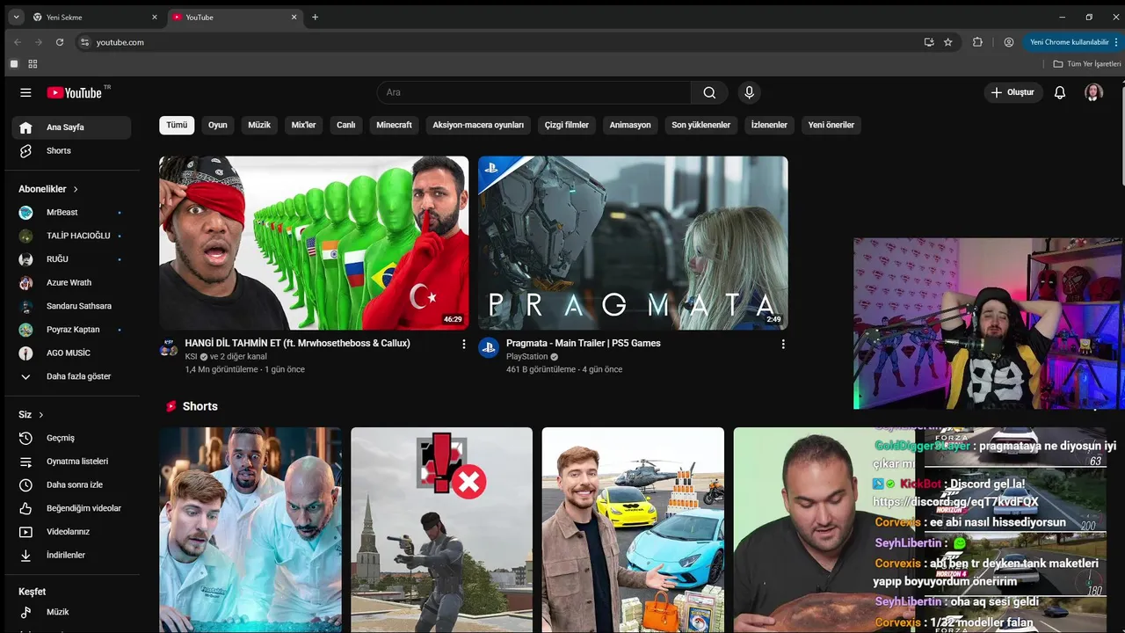Bookmark this page with star icon
This screenshot has width=1125, height=633.
(x=948, y=41)
